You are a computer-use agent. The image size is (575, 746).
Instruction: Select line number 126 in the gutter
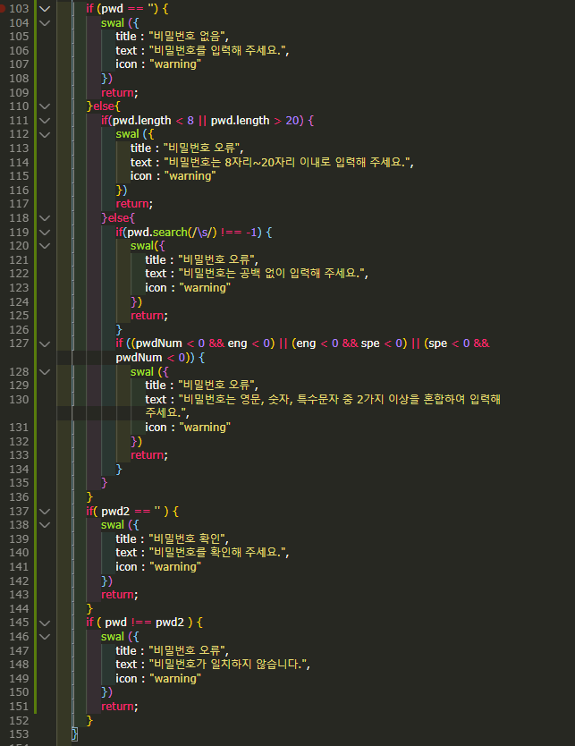pyautogui.click(x=19, y=329)
